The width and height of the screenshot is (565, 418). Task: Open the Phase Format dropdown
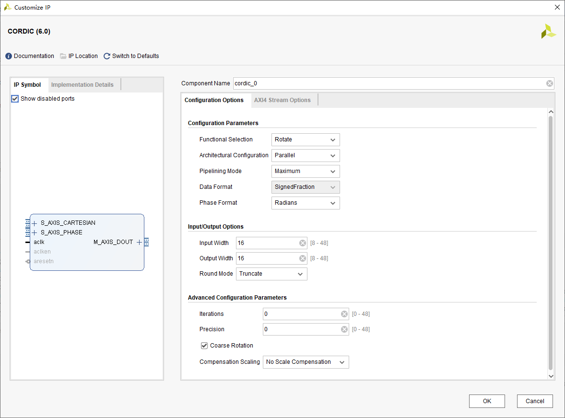point(305,203)
